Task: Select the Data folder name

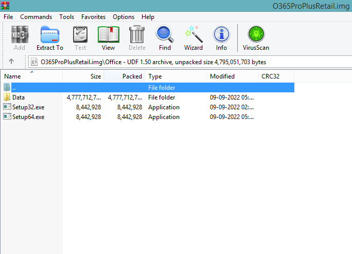Action: pos(19,97)
